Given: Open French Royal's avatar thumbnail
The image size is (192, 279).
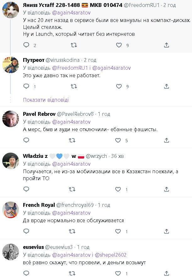Looking at the screenshot, I should click(x=11, y=210).
